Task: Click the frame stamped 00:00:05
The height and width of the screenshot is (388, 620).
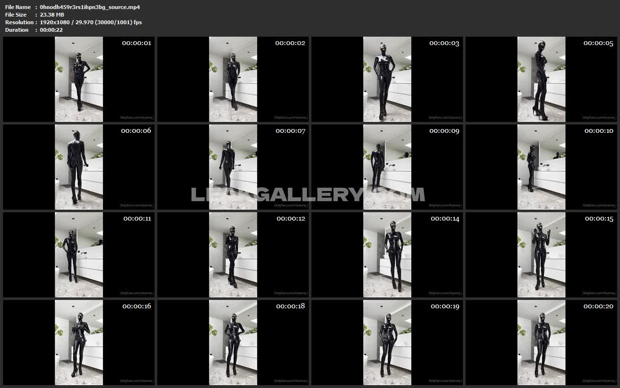Action: (x=541, y=79)
